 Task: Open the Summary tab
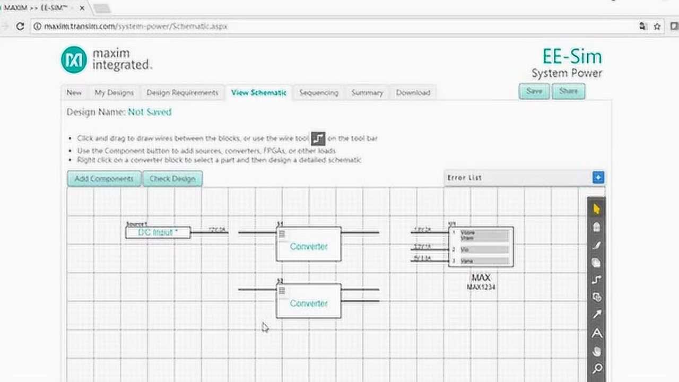(x=367, y=92)
